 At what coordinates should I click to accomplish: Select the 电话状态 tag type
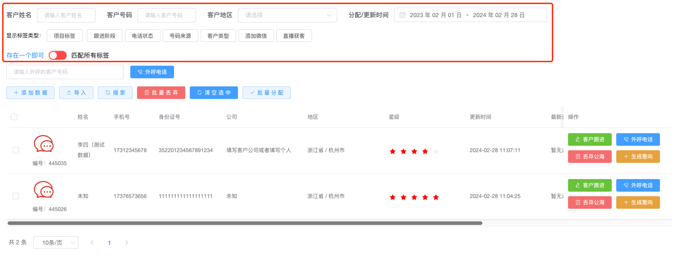click(x=142, y=36)
